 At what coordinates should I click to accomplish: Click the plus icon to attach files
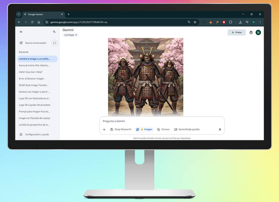104,129
